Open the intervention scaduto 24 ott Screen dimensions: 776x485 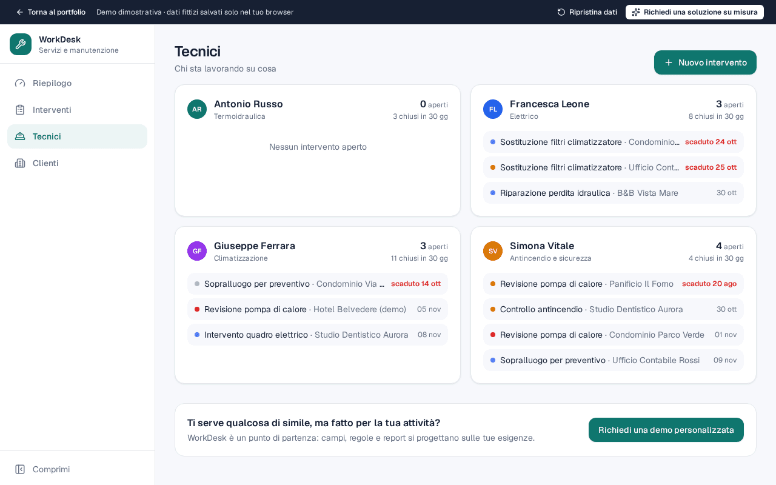[614, 142]
